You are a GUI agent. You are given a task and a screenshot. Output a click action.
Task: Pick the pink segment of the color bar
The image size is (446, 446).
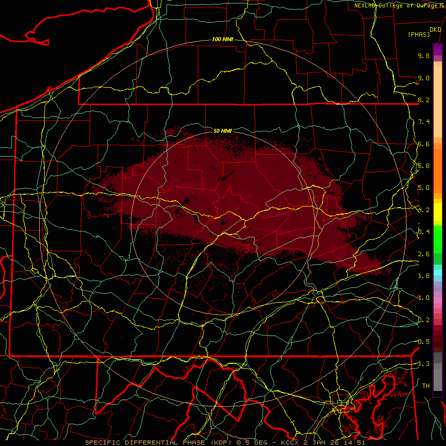click(438, 300)
